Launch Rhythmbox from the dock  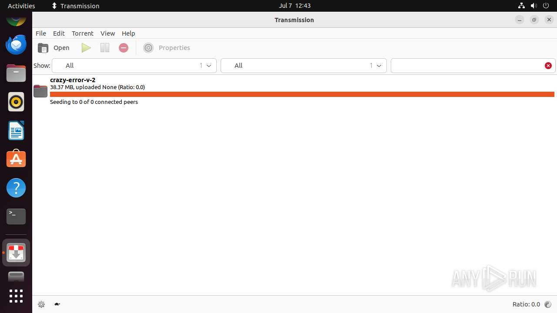[x=16, y=102]
